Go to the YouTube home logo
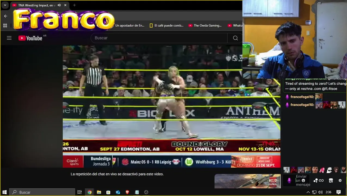The height and width of the screenshot is (196, 347). click(x=30, y=38)
